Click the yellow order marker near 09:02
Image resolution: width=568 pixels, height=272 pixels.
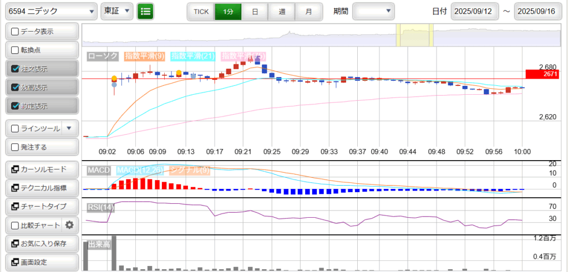click(114, 79)
